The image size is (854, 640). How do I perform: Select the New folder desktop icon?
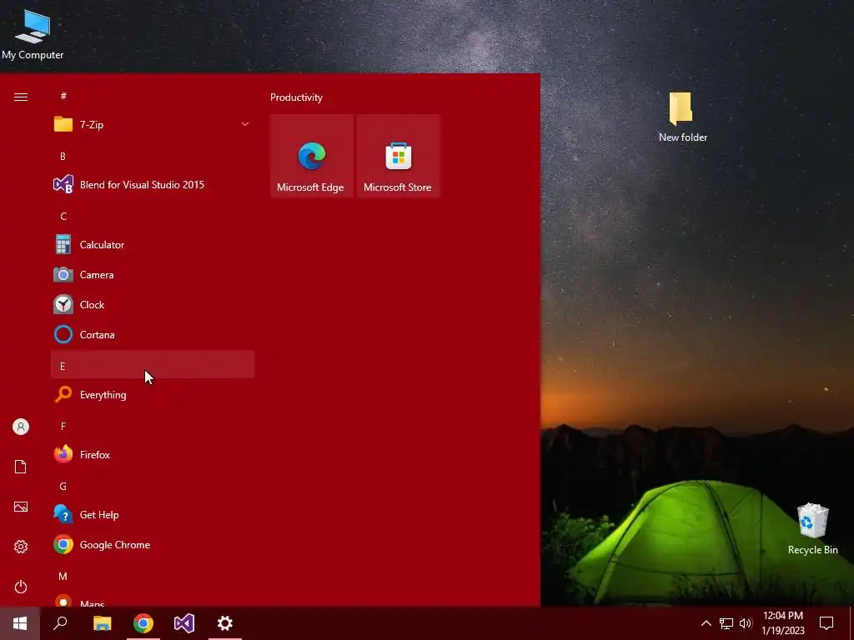[x=682, y=117]
